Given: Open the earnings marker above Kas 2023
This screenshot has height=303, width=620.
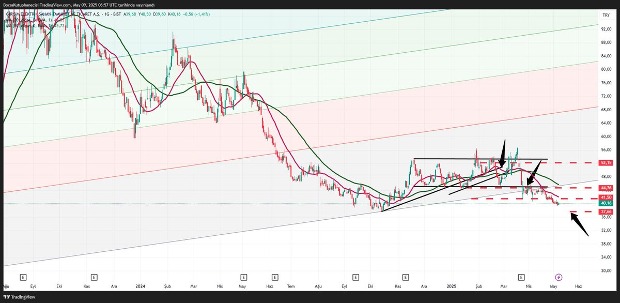Looking at the screenshot, I should coord(94,277).
